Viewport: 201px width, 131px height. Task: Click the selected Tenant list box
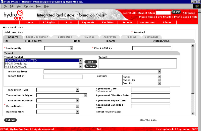138,63
